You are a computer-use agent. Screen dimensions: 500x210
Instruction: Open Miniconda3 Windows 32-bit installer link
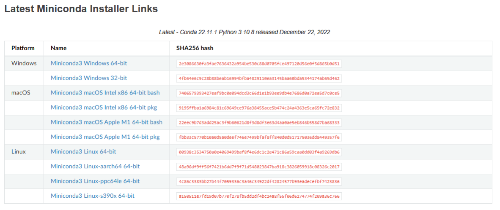click(88, 78)
